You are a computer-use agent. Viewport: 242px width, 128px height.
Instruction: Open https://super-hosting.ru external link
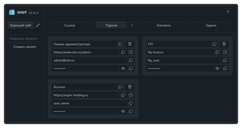(131, 95)
